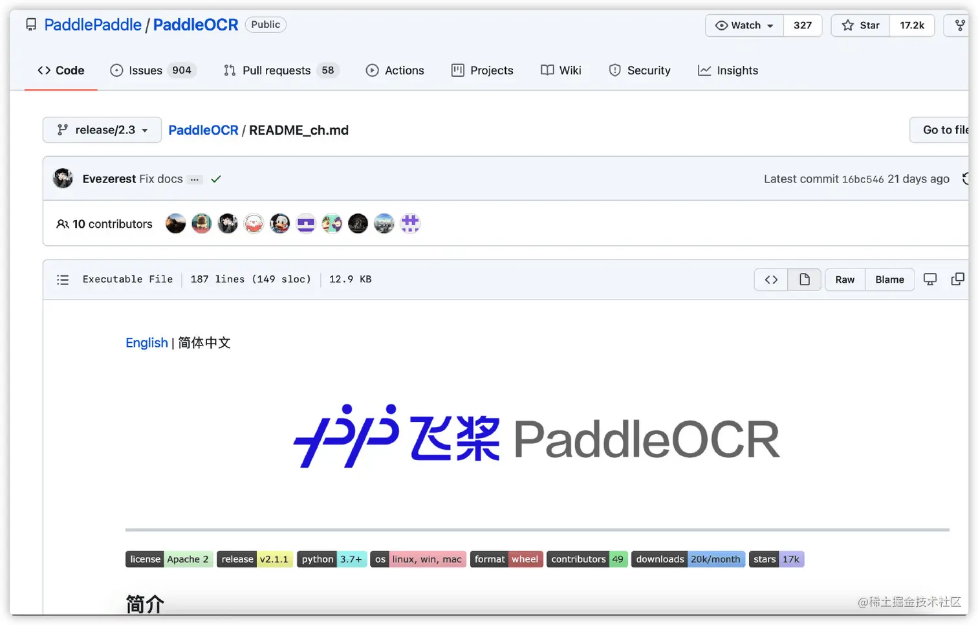Expand the commit message ellipsis button
The image size is (978, 625).
coord(195,179)
